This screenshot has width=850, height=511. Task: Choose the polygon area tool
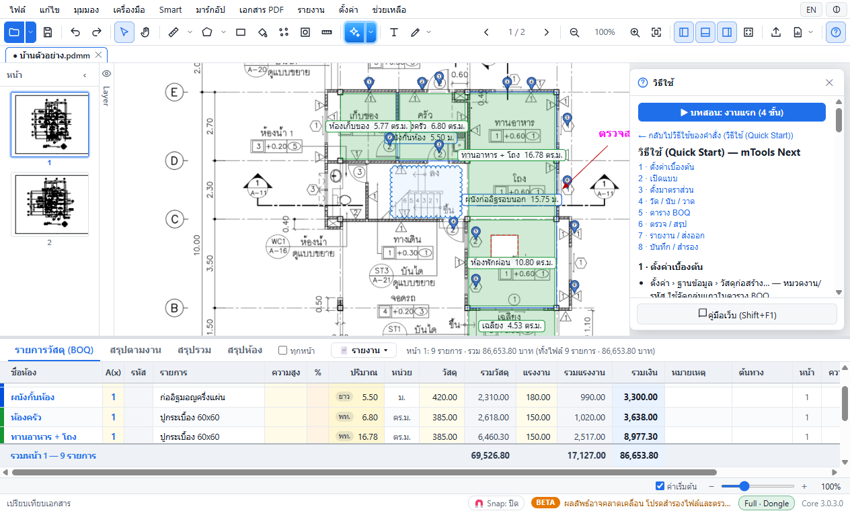click(207, 32)
